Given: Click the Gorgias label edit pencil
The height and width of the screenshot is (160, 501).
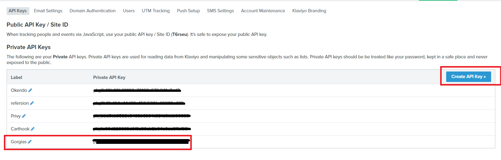Looking at the screenshot, I should pos(30,142).
